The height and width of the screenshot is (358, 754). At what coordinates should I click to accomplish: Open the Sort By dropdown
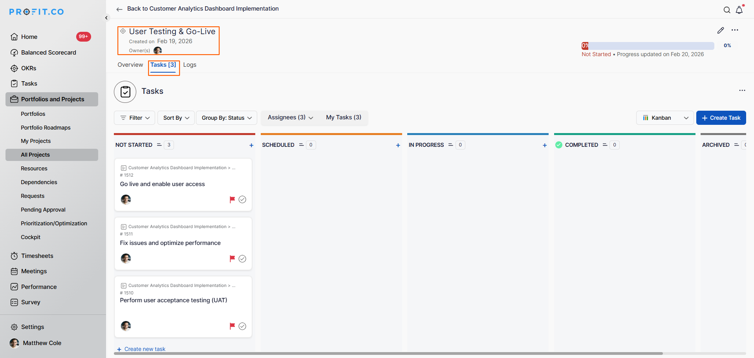coord(176,118)
